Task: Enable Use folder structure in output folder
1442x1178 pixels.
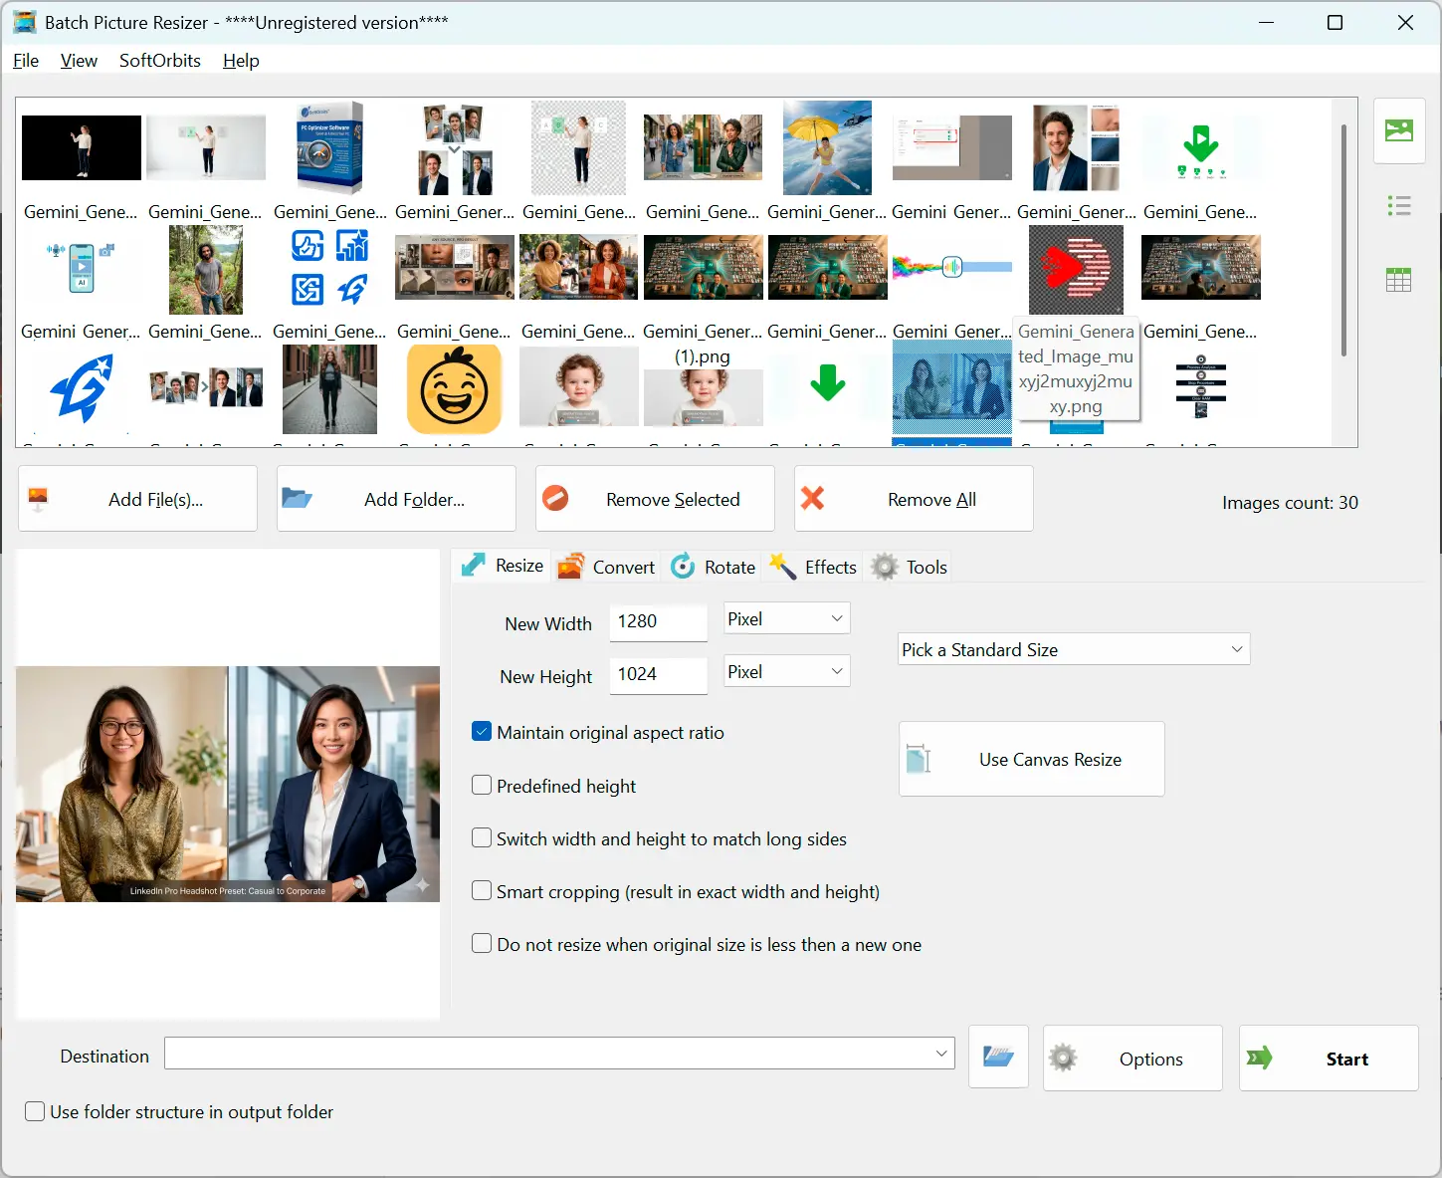Action: coord(35,1111)
